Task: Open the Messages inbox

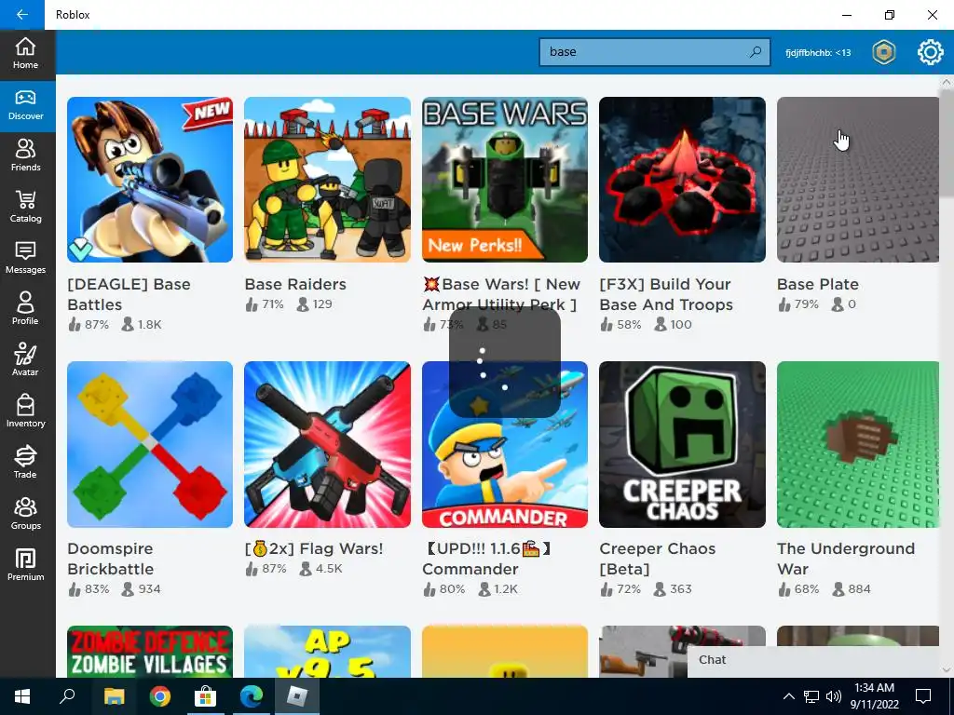Action: 25,259
